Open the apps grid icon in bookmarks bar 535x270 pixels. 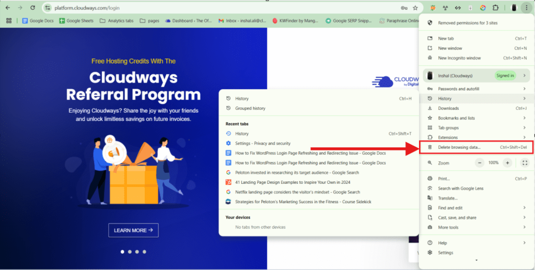pyautogui.click(x=9, y=21)
